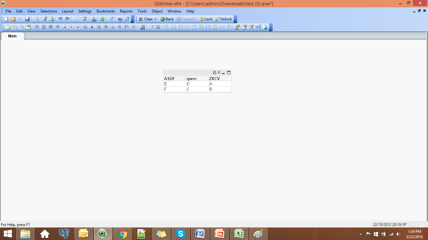The width and height of the screenshot is (428, 240).
Task: Lock the current selections
Action: 206,19
